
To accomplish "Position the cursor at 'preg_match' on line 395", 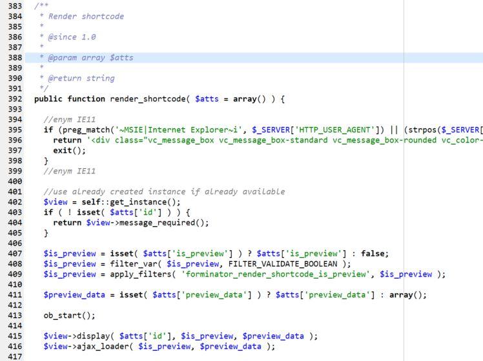I will click(x=87, y=130).
